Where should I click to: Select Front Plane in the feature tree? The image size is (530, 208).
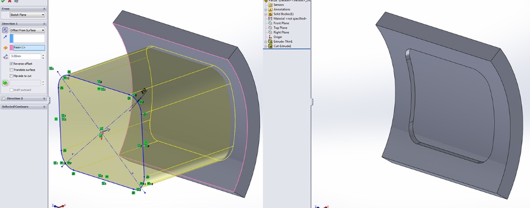coord(281,23)
